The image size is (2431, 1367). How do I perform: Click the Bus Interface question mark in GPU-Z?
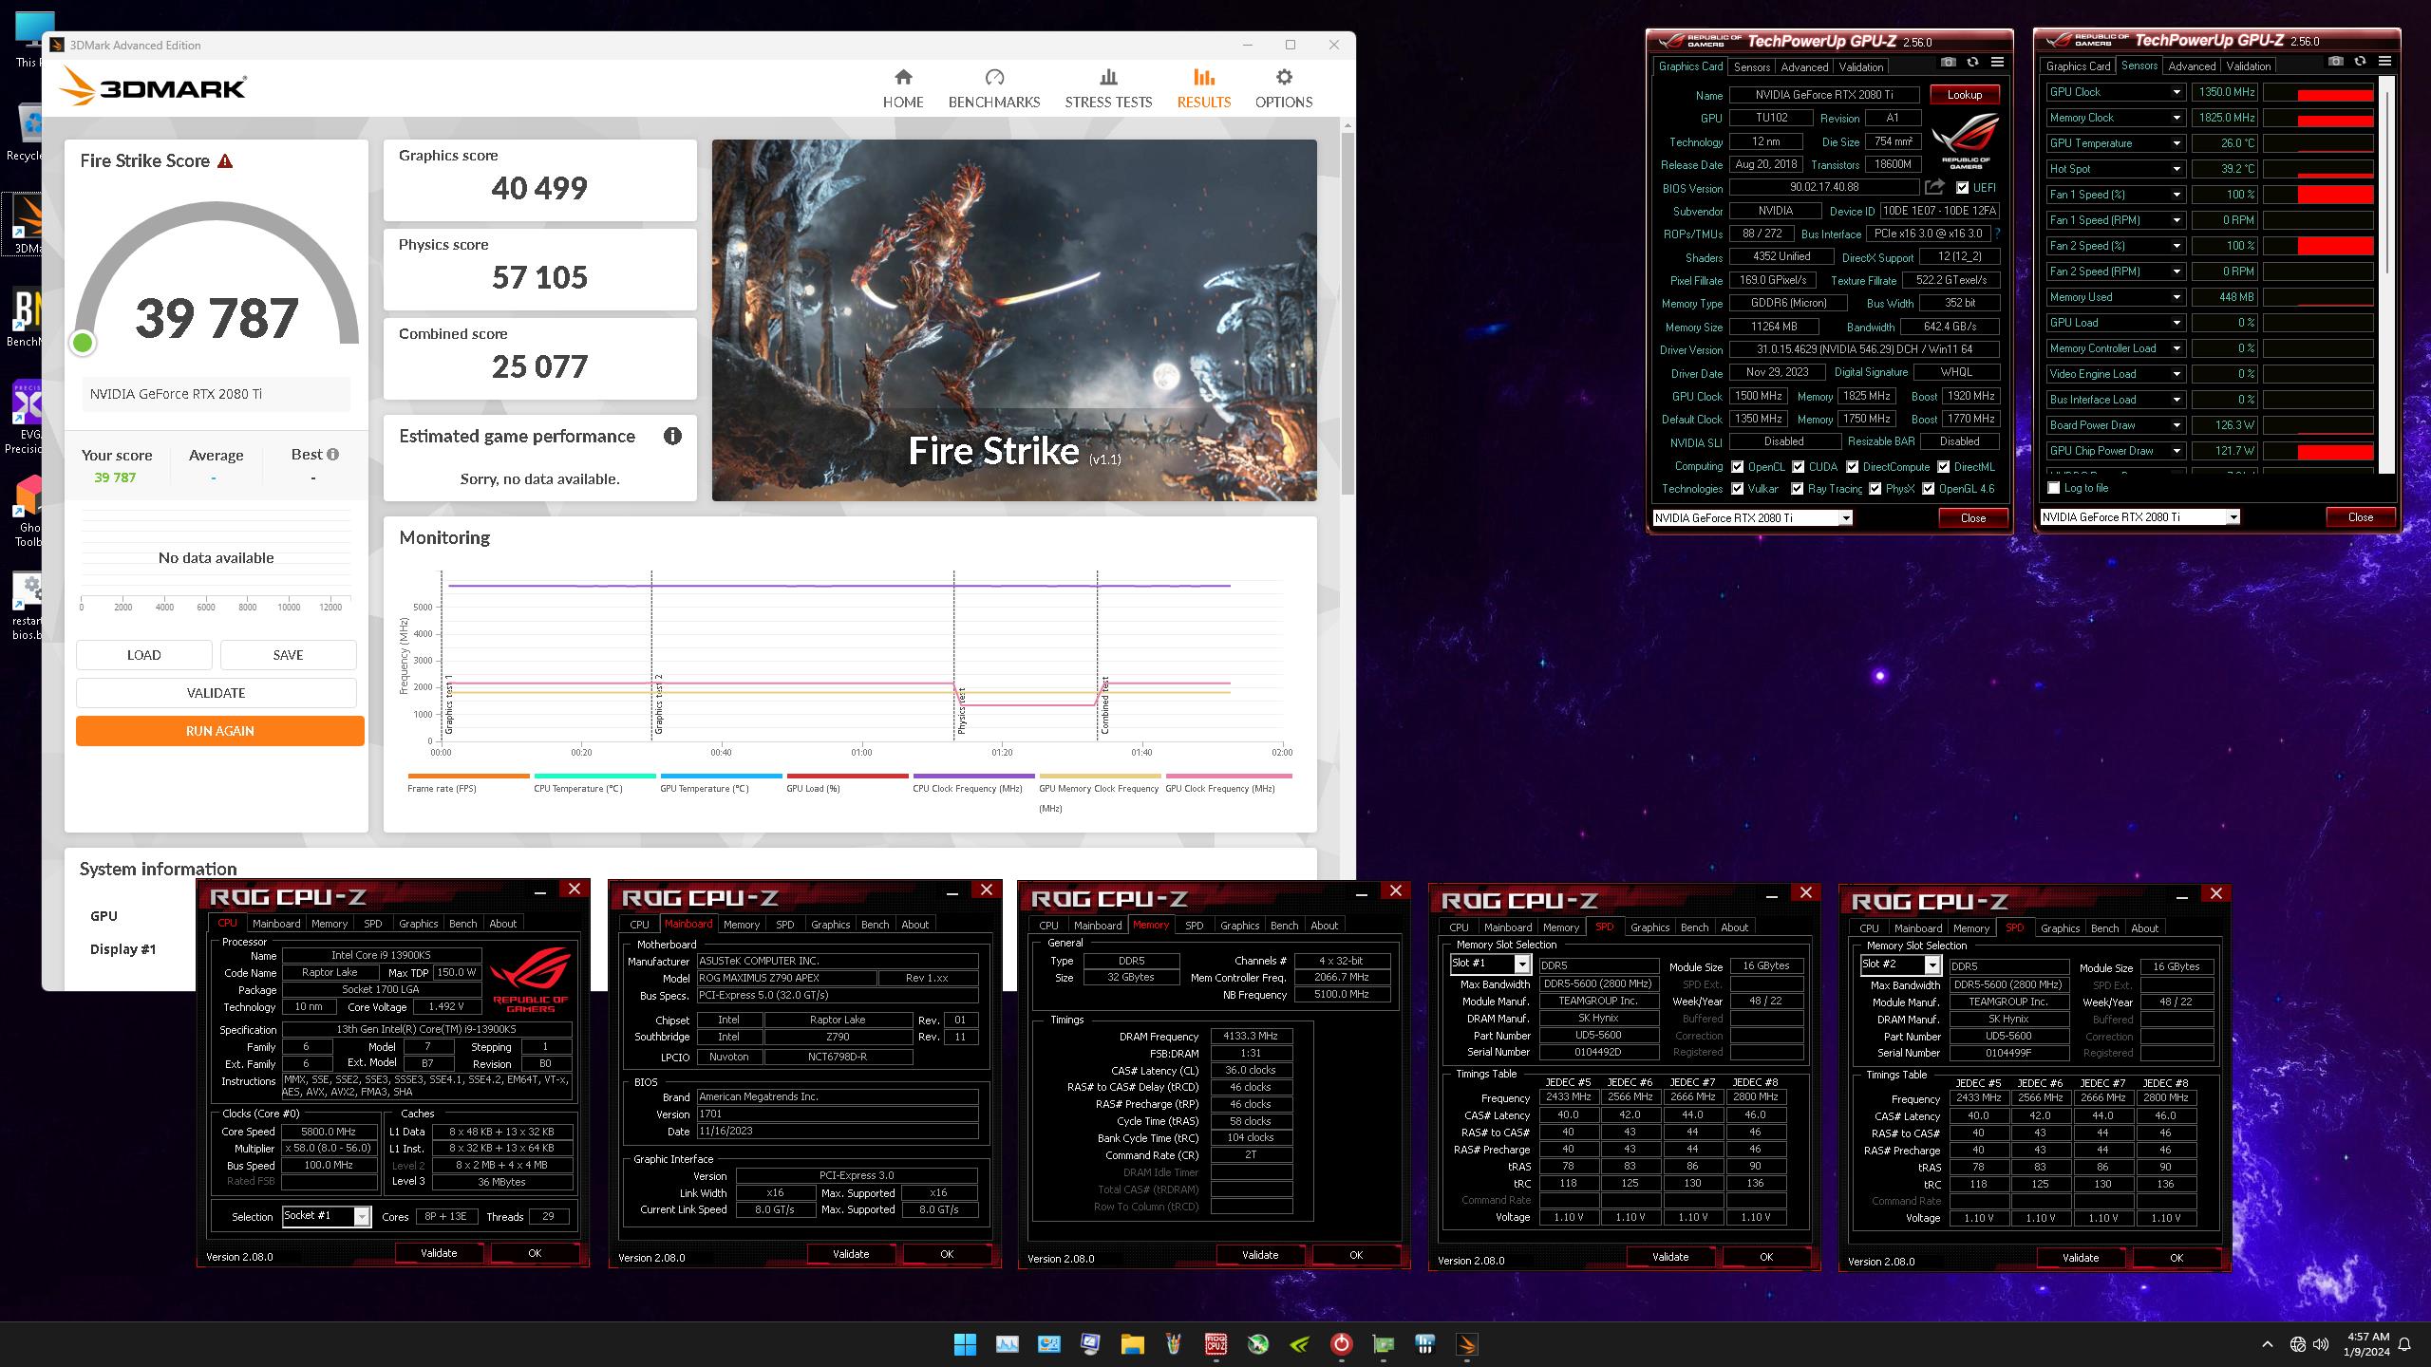1997,234
